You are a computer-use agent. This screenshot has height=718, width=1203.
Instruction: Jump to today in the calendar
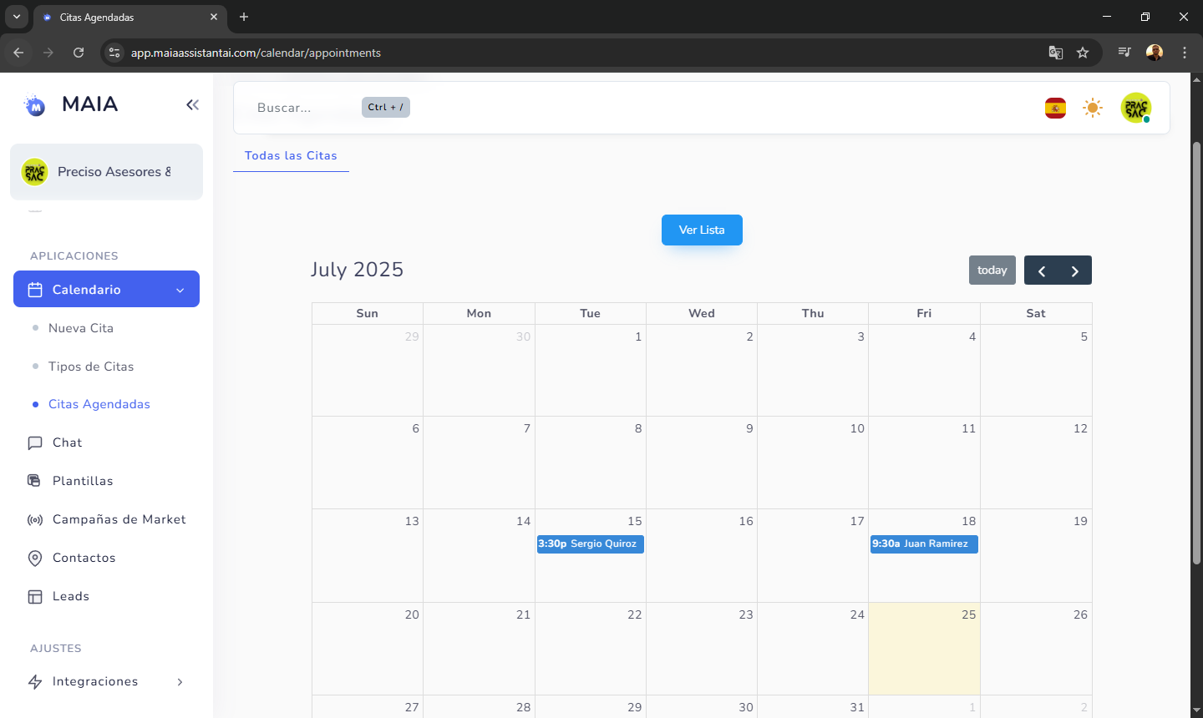(x=992, y=271)
